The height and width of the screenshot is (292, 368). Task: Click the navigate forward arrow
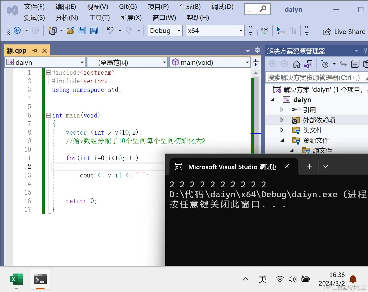coord(35,31)
